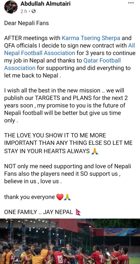140x264 pixels.
Task: Click the STAY IN YOUR HEARTS ALWAYS text
Action: [x=47, y=151]
